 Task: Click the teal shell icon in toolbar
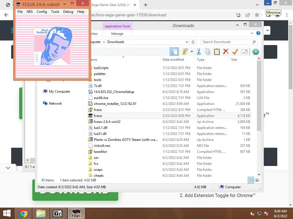click(256, 52)
